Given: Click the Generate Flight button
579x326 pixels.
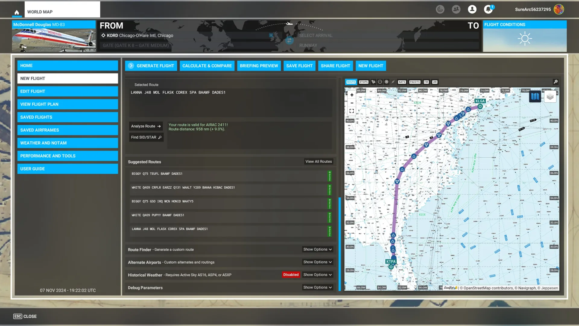Looking at the screenshot, I should point(151,66).
